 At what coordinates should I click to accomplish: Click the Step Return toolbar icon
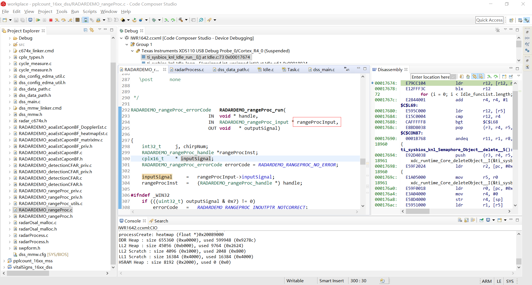(70, 20)
